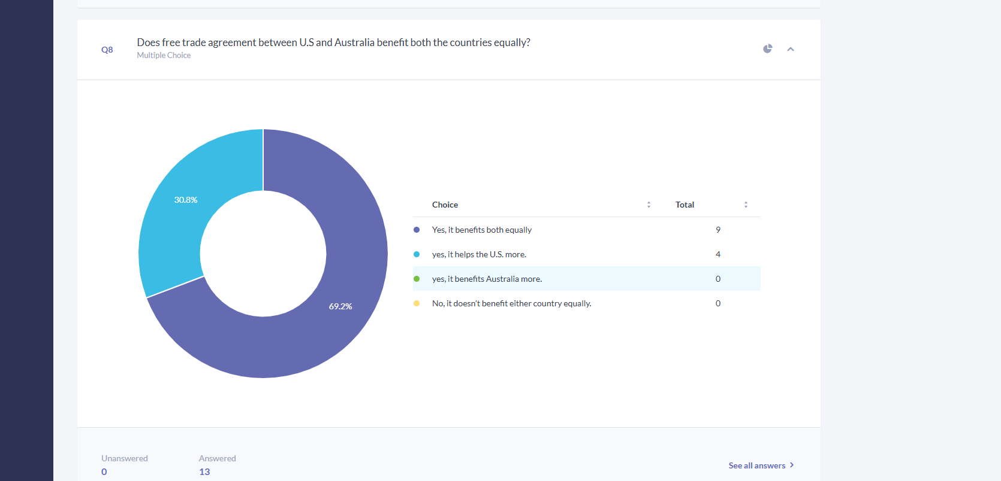Click the chevron arrow beside See all answers
The height and width of the screenshot is (481, 1001).
tap(792, 465)
